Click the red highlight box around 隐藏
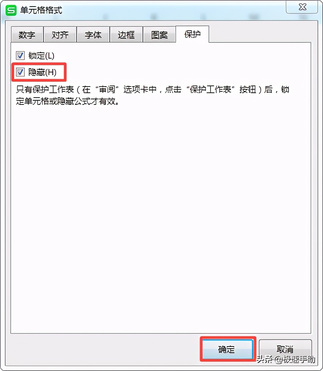This screenshot has height=371, width=323. click(x=39, y=72)
